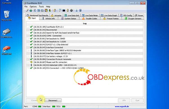The height and width of the screenshot is (109, 169).
Task: Click the document page toolbar icon
Action: pos(35,10)
